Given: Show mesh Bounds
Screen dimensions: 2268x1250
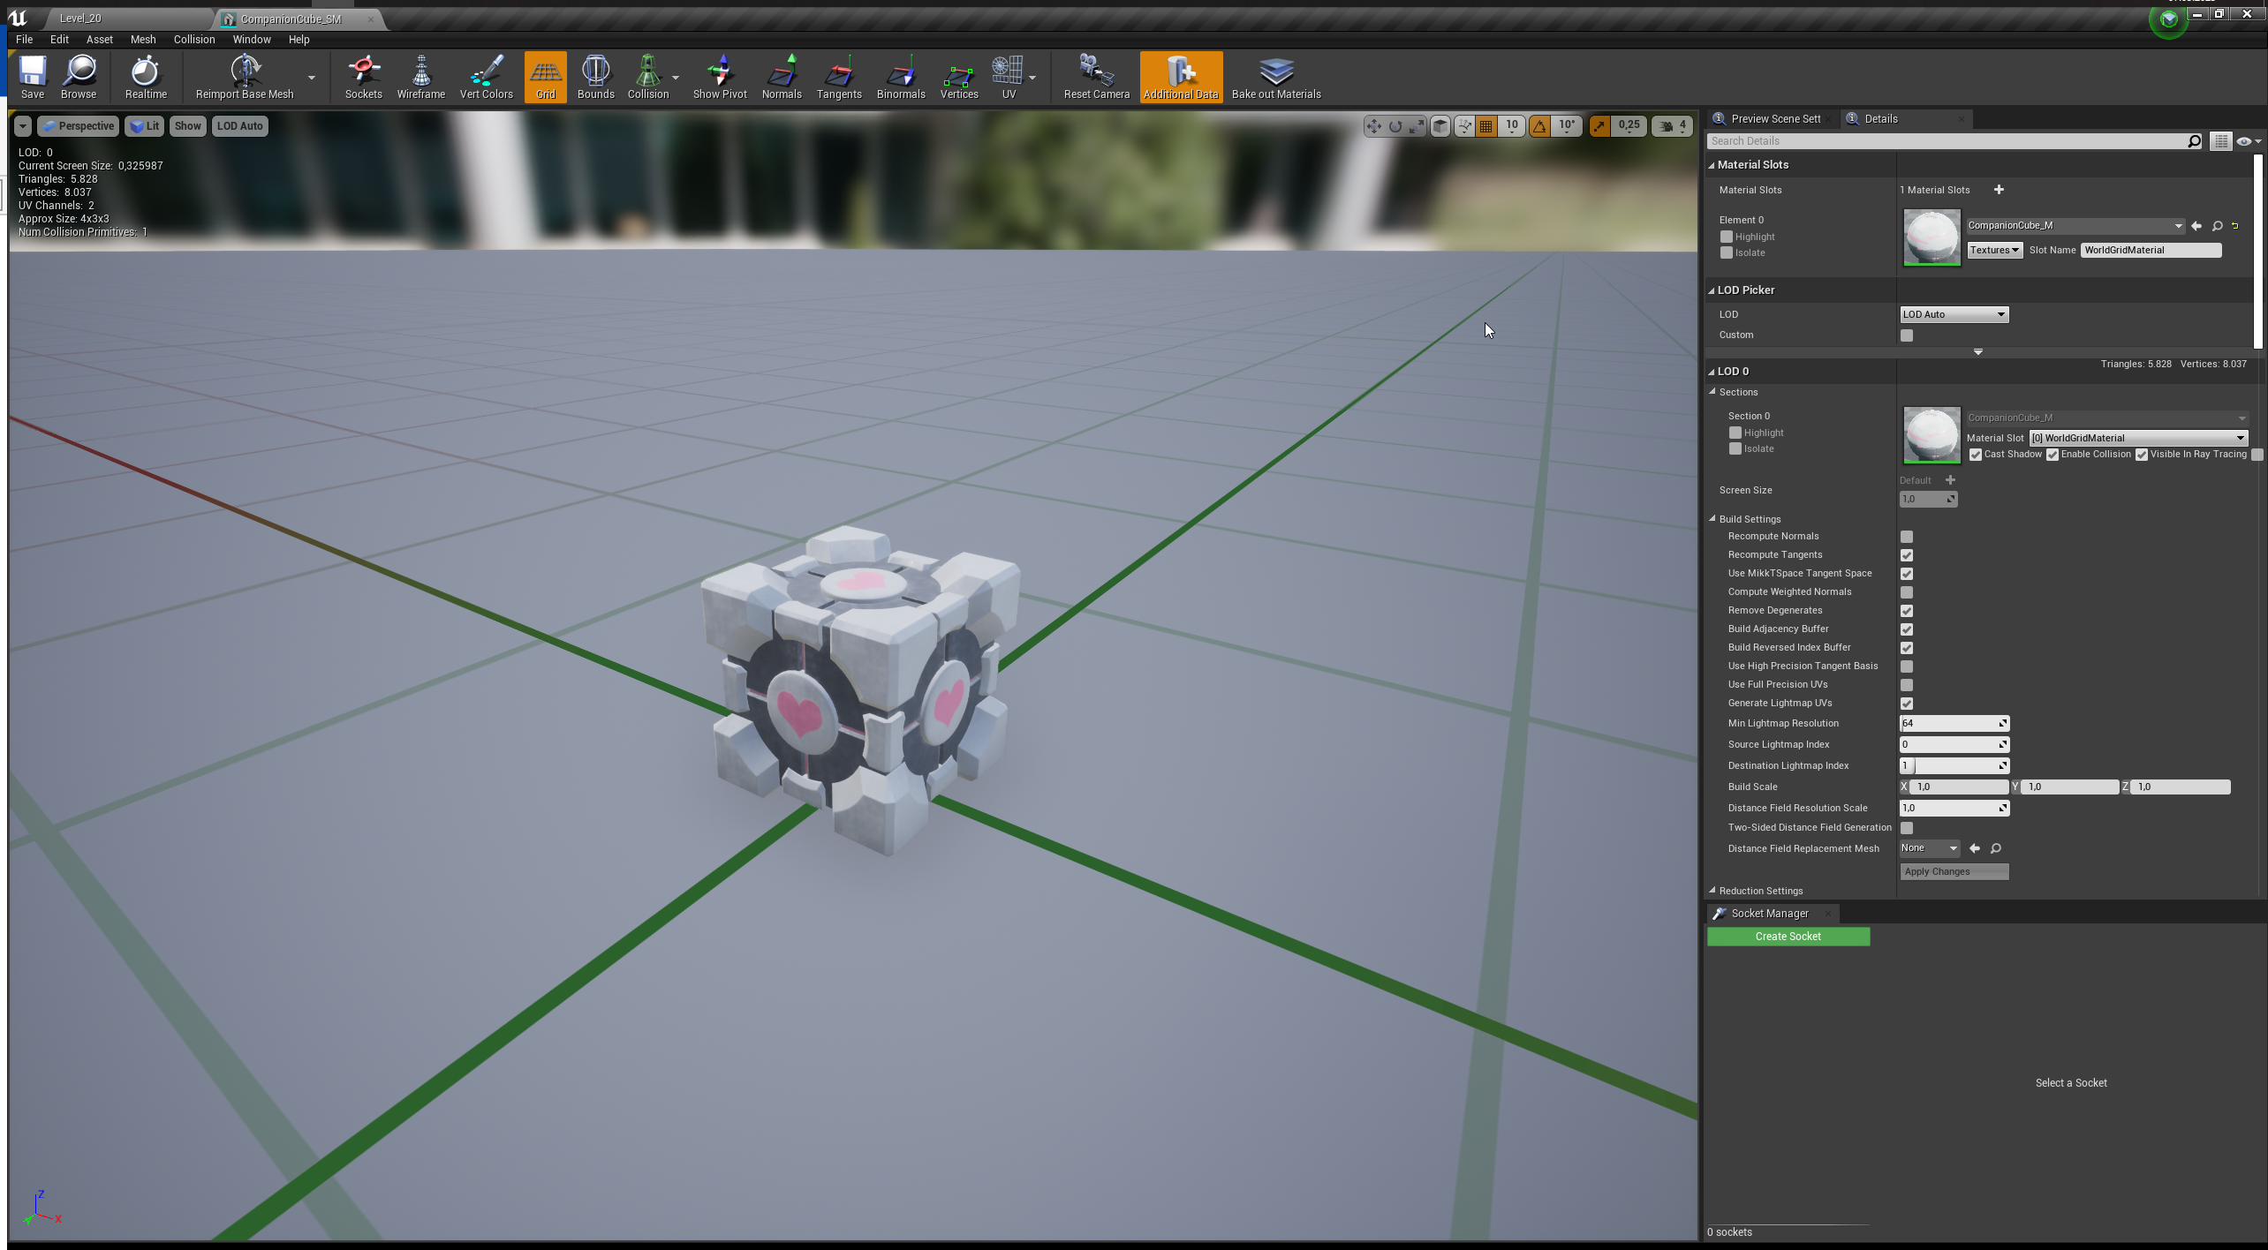Looking at the screenshot, I should [595, 76].
